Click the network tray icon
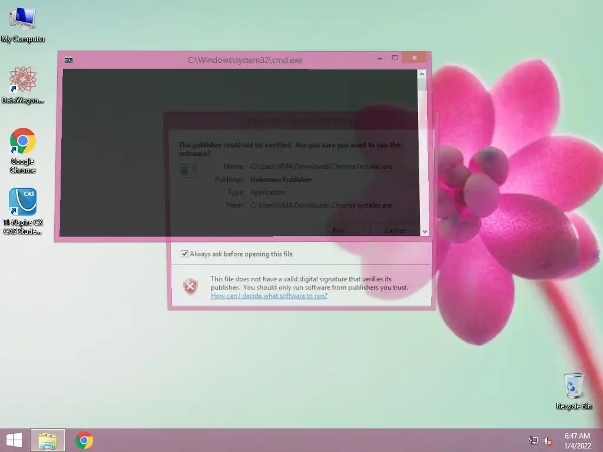Viewport: 603px width, 452px height. 534,440
